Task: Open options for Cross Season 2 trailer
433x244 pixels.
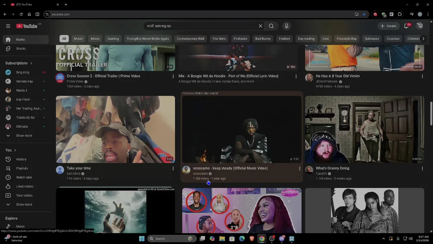Action: pyautogui.click(x=173, y=76)
